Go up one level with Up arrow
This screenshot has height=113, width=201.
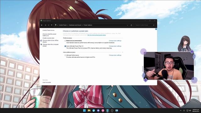[52, 25]
